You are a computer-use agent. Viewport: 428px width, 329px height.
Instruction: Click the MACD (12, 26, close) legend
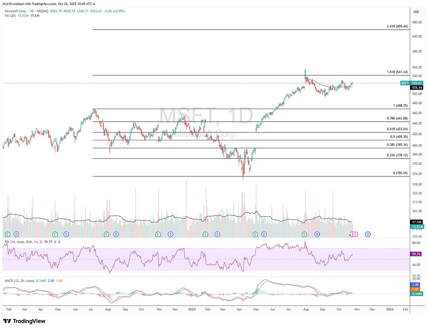pyautogui.click(x=19, y=281)
